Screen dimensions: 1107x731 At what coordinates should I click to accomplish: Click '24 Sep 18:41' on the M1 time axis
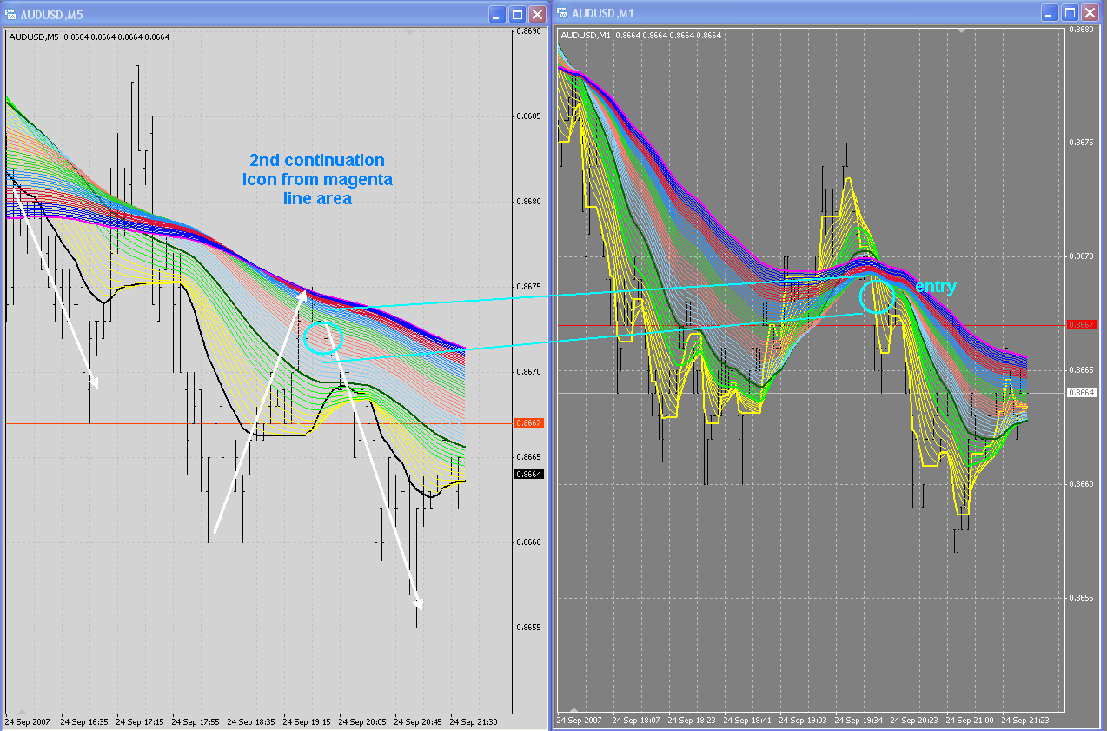click(747, 721)
